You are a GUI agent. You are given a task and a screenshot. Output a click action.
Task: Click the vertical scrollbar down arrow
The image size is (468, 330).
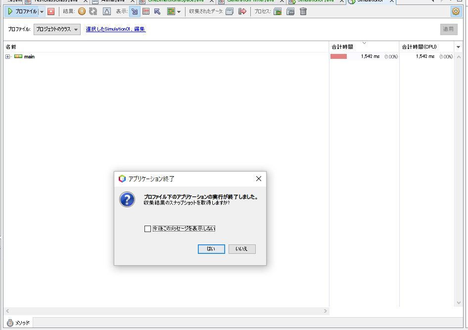[x=459, y=303]
